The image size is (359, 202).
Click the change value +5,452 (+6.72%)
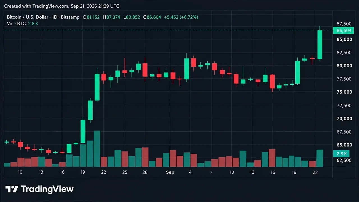181,17
